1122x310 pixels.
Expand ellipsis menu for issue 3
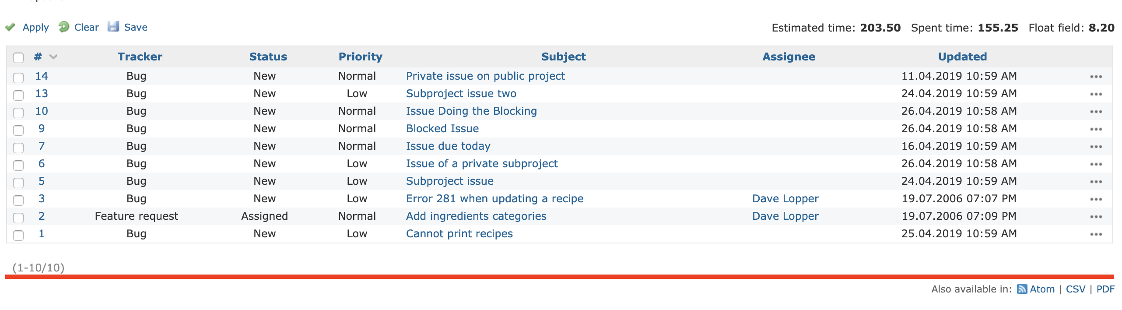click(1096, 199)
